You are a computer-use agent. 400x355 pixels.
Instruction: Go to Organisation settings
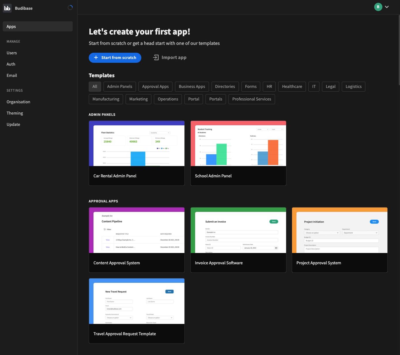18,102
